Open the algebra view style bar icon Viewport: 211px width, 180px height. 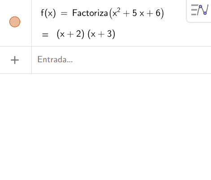(x=200, y=10)
